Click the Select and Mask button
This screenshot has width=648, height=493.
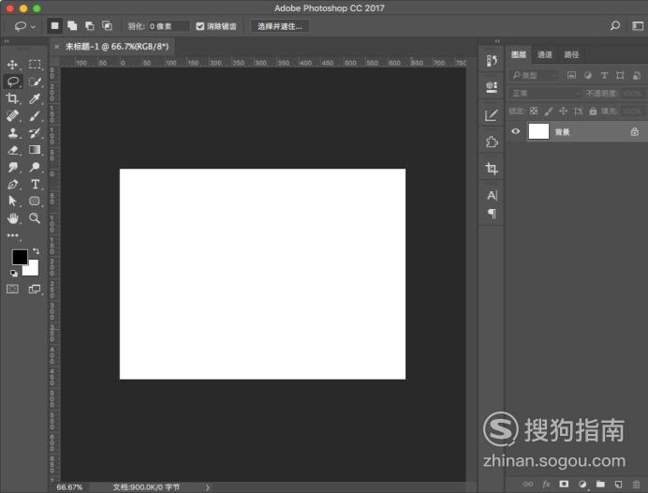280,26
